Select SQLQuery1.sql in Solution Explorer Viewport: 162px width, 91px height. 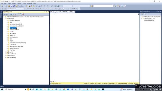[150, 20]
